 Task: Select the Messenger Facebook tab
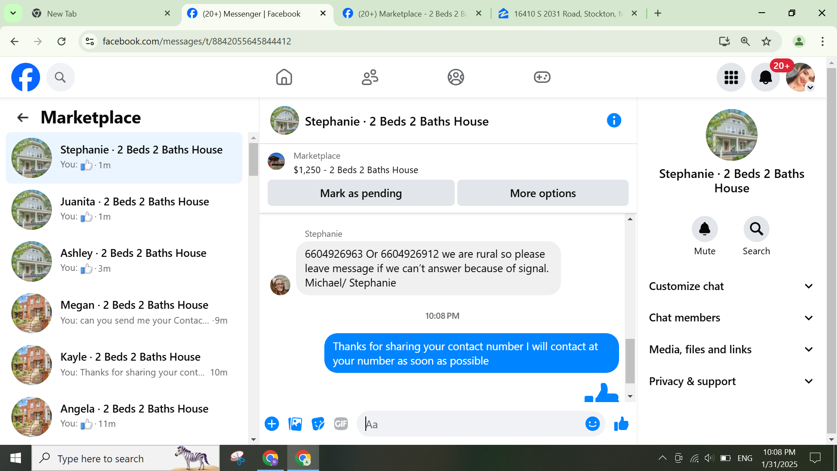[x=257, y=14]
